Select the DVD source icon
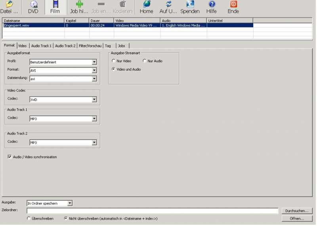The image size is (317, 226). [x=33, y=5]
